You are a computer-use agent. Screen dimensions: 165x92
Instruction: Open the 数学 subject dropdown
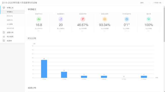145,3
